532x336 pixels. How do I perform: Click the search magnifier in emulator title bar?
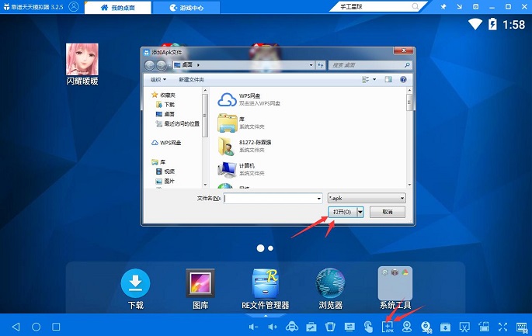pos(416,6)
